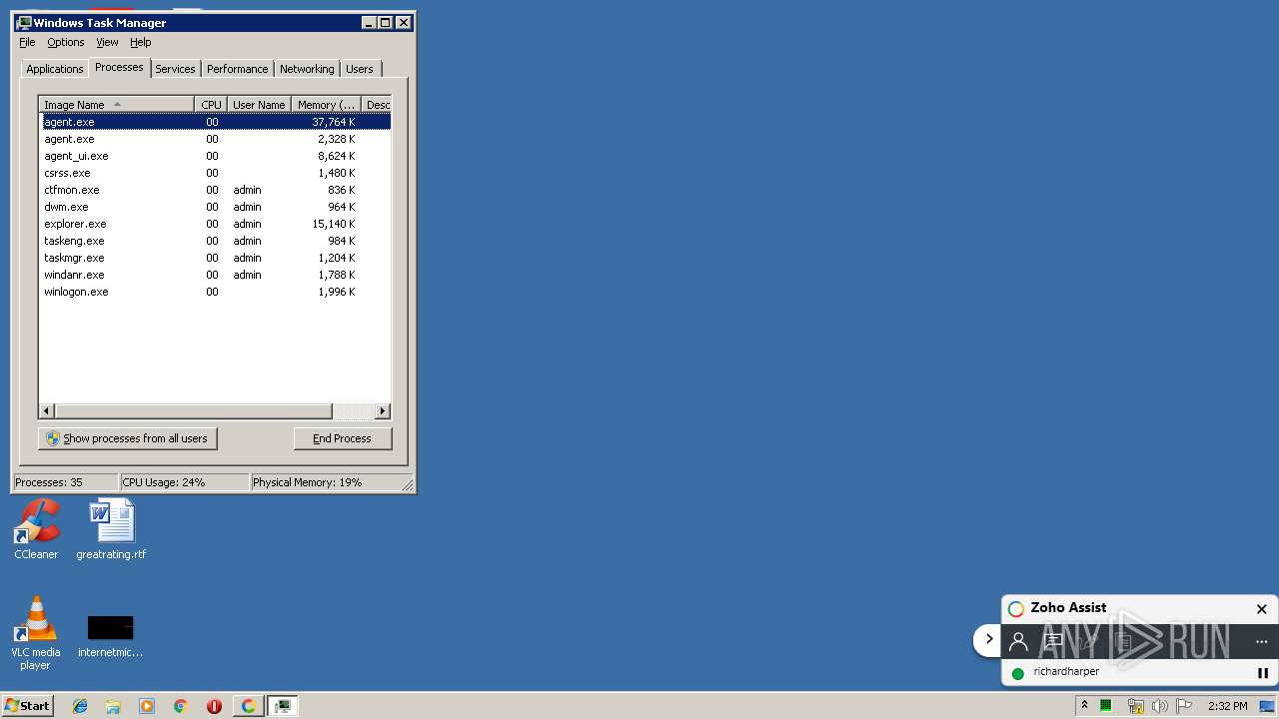This screenshot has width=1279, height=719.
Task: Sort by Image Name column header
Action: 116,105
